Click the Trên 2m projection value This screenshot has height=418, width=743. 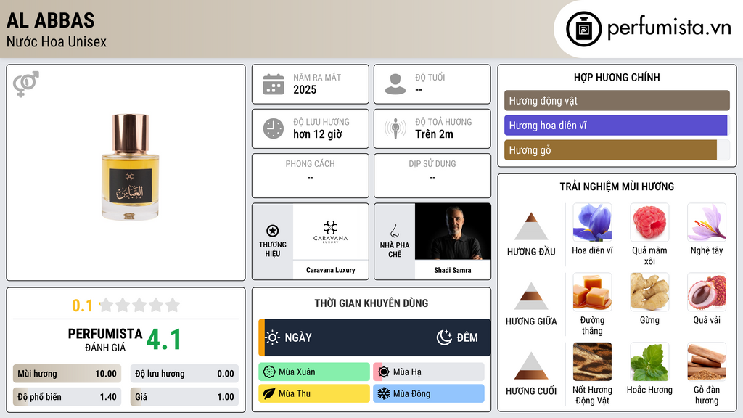point(434,134)
